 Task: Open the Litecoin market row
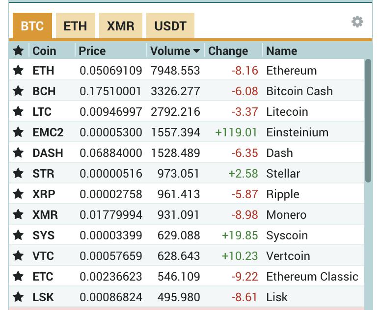[x=187, y=112]
